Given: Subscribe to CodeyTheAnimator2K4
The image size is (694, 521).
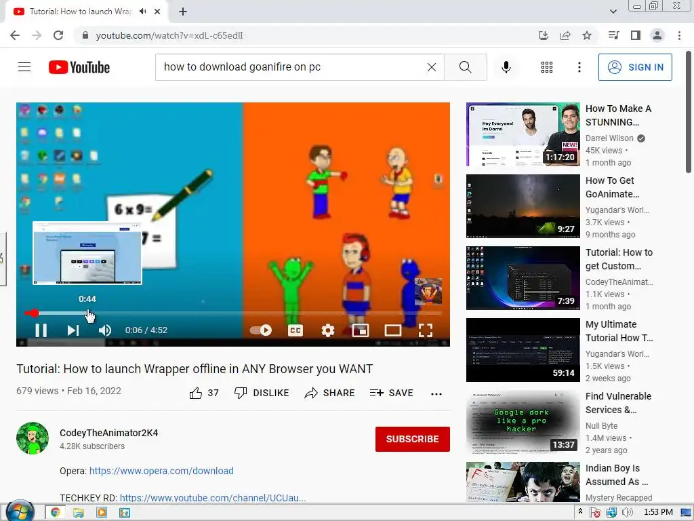Looking at the screenshot, I should (413, 439).
